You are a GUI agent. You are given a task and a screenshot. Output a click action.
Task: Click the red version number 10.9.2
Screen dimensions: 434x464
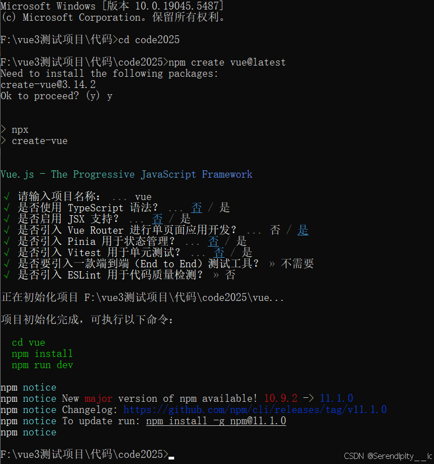(x=281, y=398)
